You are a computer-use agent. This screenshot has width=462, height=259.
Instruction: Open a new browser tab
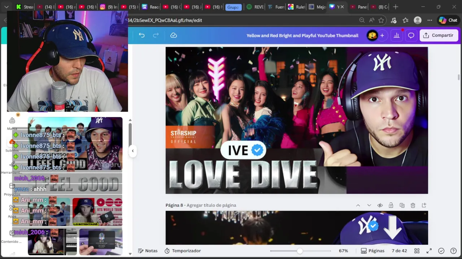[x=396, y=7]
